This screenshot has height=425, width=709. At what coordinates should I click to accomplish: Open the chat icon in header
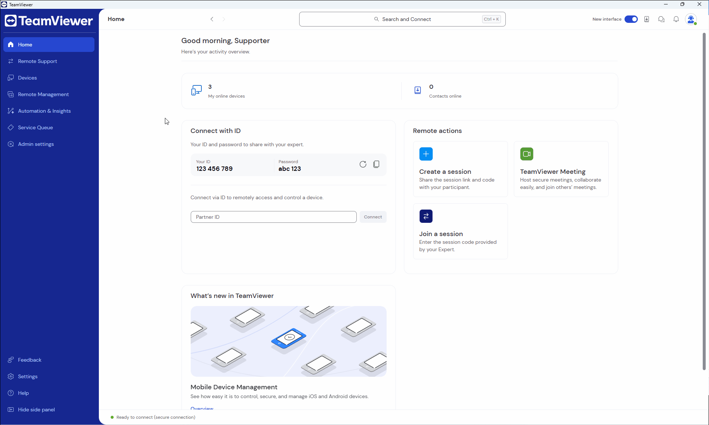(661, 19)
